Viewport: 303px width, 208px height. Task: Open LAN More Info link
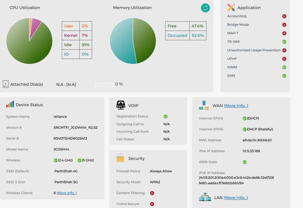[236, 198]
